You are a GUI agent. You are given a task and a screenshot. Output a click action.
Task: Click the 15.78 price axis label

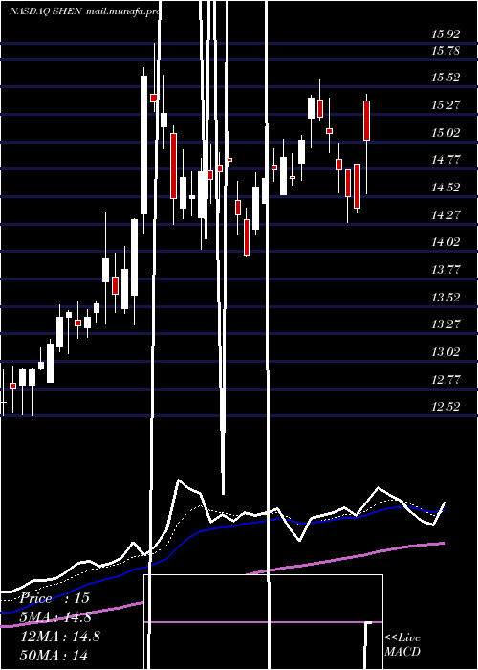pos(445,51)
